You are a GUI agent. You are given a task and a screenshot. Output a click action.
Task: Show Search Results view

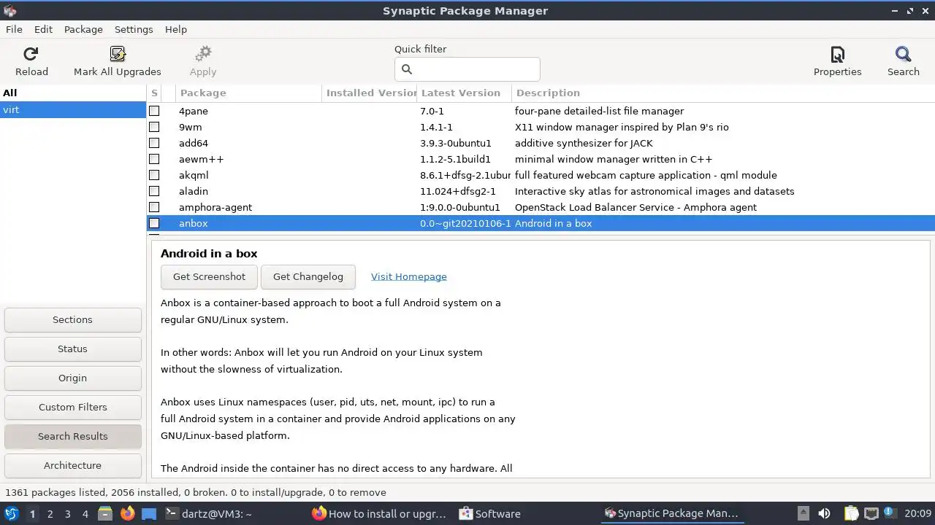pos(72,436)
